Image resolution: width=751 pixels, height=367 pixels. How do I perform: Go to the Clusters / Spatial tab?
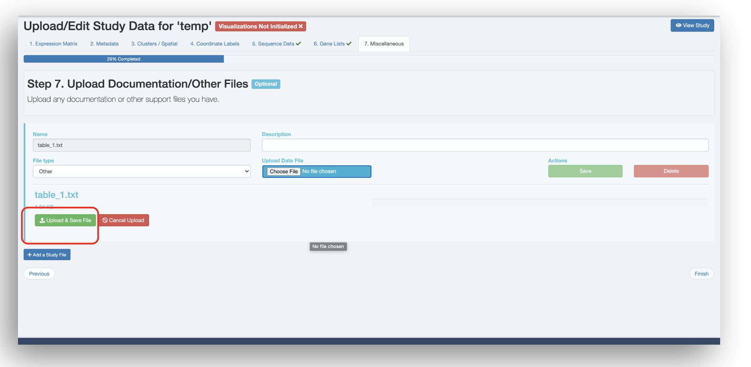(x=154, y=44)
